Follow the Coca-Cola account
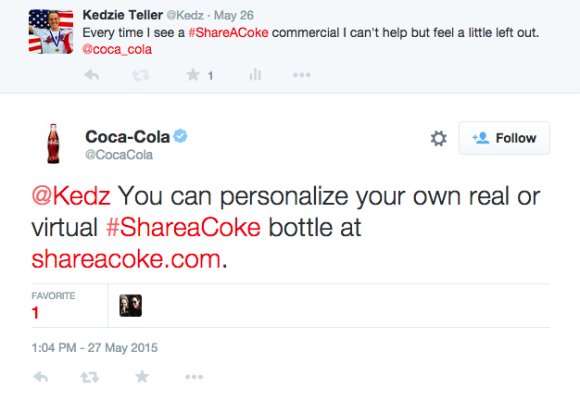 [505, 138]
